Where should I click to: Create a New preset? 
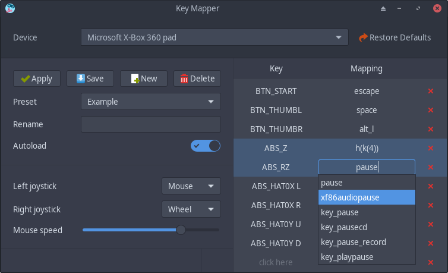tap(144, 79)
